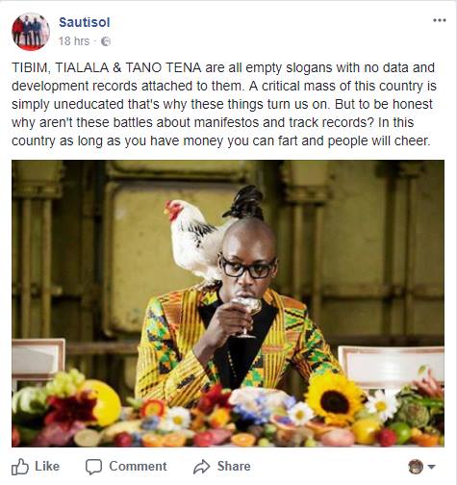The width and height of the screenshot is (457, 485).
Task: Open the three-dot post options menu
Action: (440, 20)
